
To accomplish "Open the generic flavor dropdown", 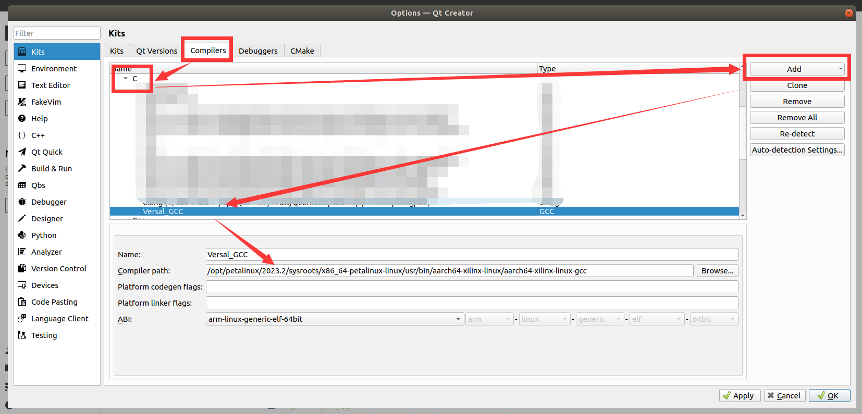I will point(600,319).
